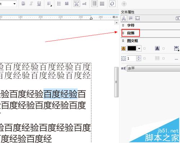The image size is (180, 143).
Task: Toggle Interactive OpenType 'O' icon
Action: click(x=112, y=4)
